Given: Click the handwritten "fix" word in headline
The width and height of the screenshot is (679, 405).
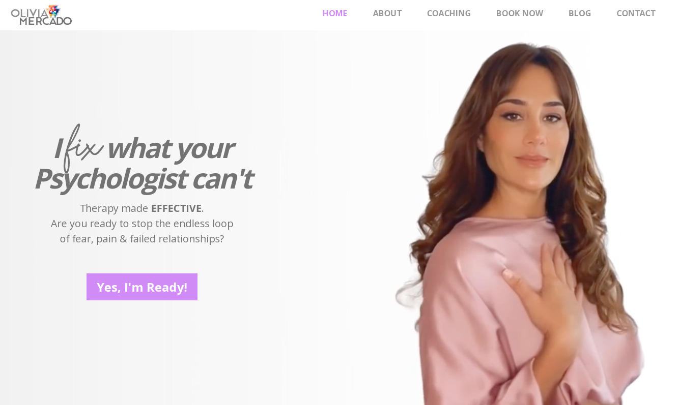Looking at the screenshot, I should tap(82, 147).
